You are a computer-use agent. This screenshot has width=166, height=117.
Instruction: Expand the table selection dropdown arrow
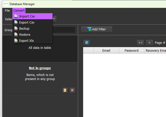pyautogui.click(x=54, y=19)
